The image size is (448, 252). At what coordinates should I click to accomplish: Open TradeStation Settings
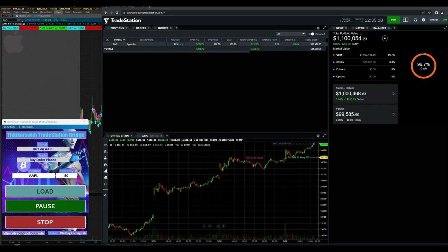coord(434,20)
